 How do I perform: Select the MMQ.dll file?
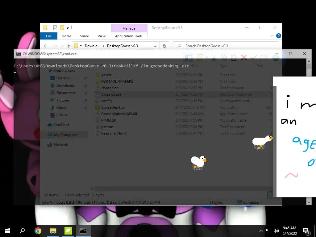[x=108, y=120]
